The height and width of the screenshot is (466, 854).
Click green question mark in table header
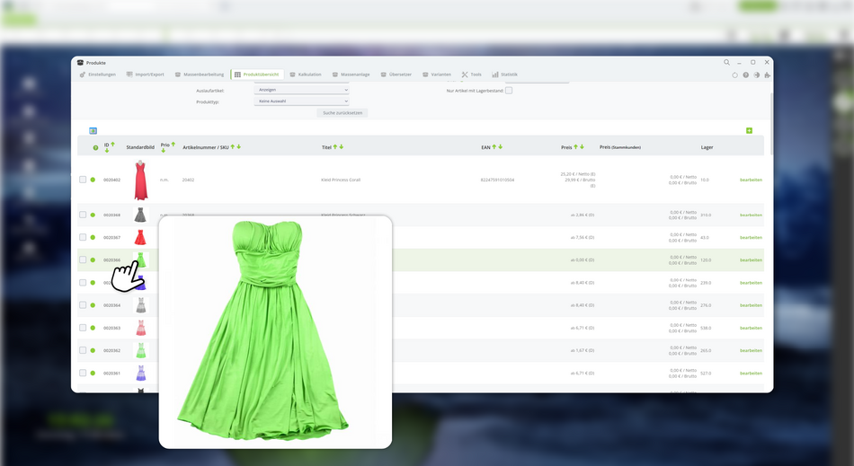pyautogui.click(x=95, y=147)
